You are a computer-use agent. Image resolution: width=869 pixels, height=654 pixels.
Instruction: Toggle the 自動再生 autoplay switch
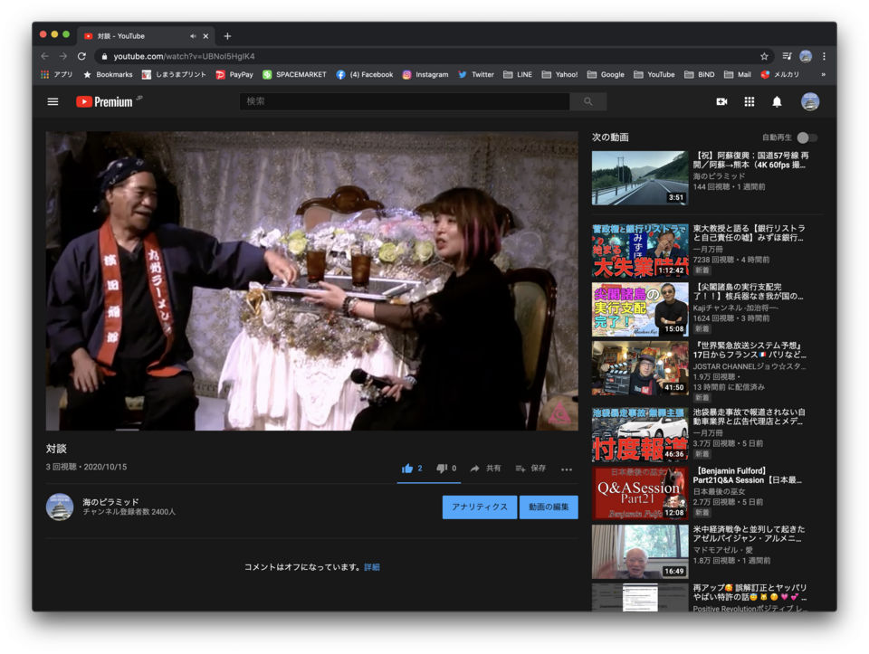tap(807, 137)
